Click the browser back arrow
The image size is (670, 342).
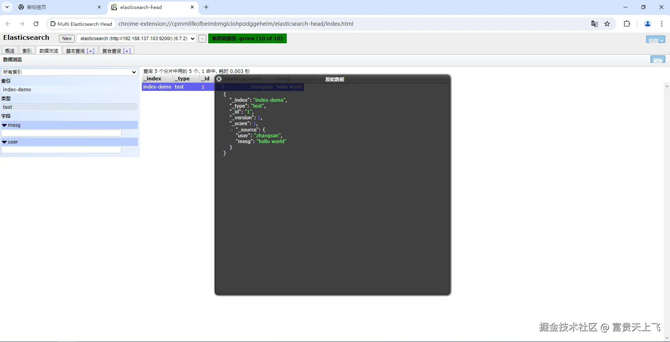point(8,24)
